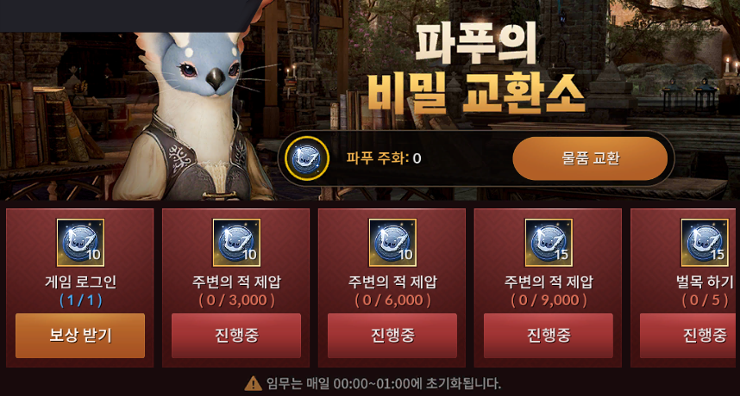Click coin icon for the 9,000 enemy mission
The height and width of the screenshot is (396, 740).
[549, 243]
